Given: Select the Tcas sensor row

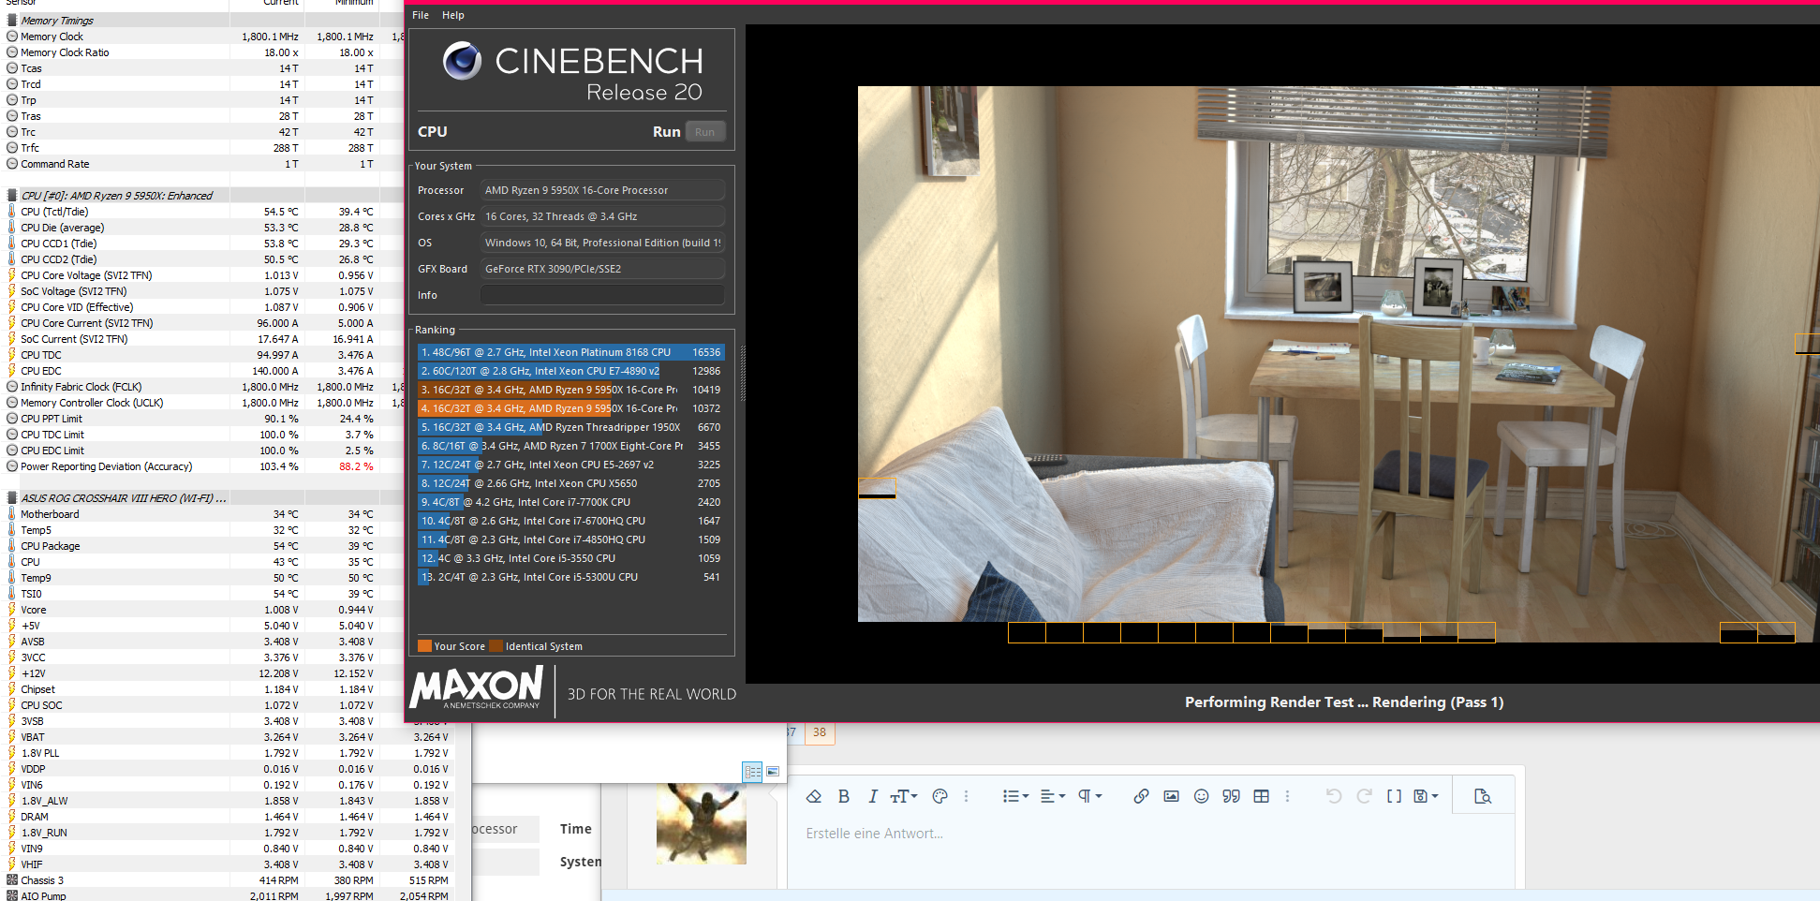Looking at the screenshot, I should pos(201,68).
